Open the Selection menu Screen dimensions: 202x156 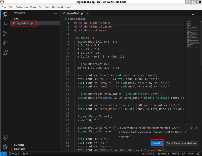pos(22,7)
